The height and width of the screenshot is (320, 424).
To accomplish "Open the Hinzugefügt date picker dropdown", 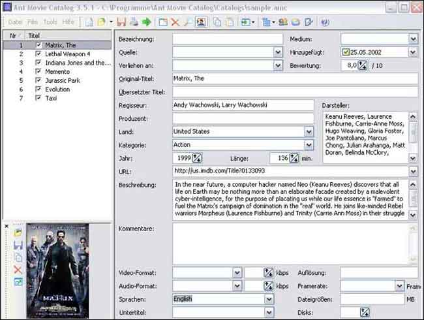I will [x=413, y=52].
